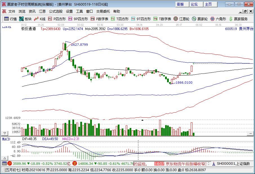Open the P数字表 tool
The height and width of the screenshot is (174, 255).
(99, 19)
